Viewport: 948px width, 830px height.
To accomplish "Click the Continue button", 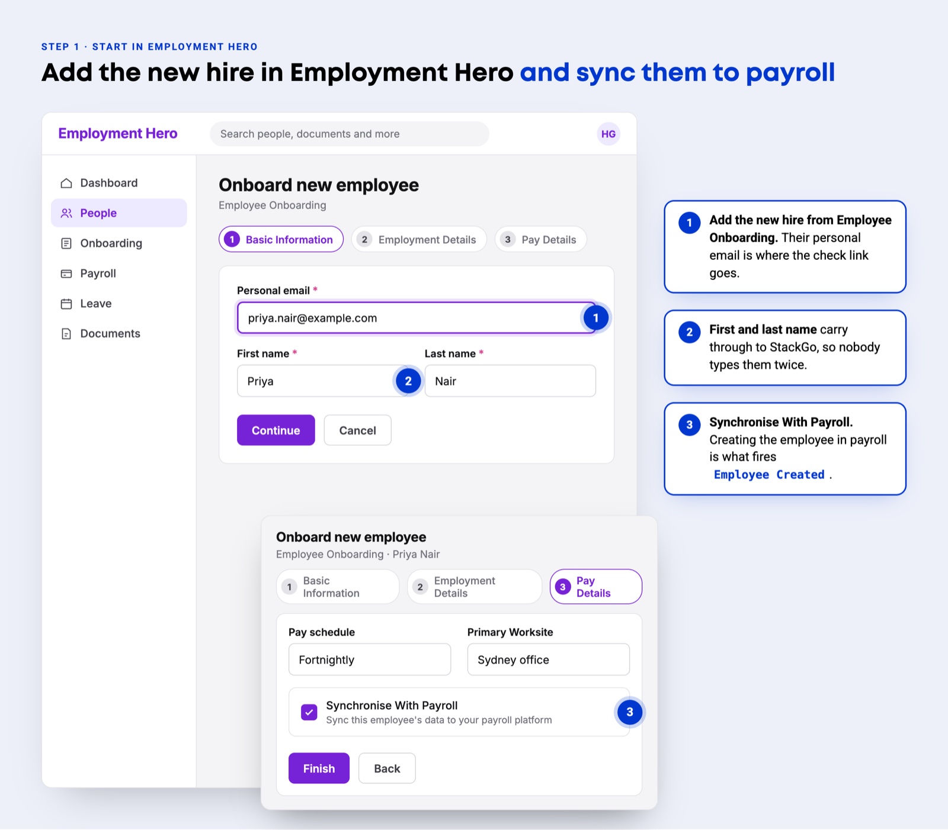I will click(276, 430).
